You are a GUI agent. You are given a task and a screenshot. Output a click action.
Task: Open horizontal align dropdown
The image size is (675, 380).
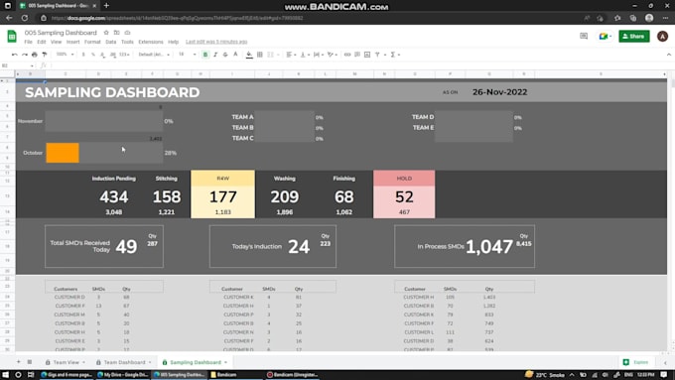291,55
